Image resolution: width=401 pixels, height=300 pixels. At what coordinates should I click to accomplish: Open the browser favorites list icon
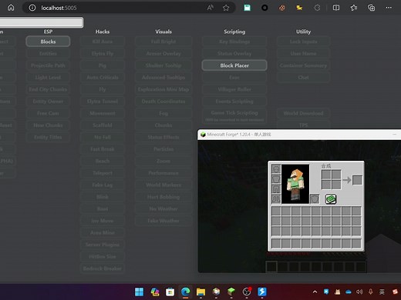point(354,8)
